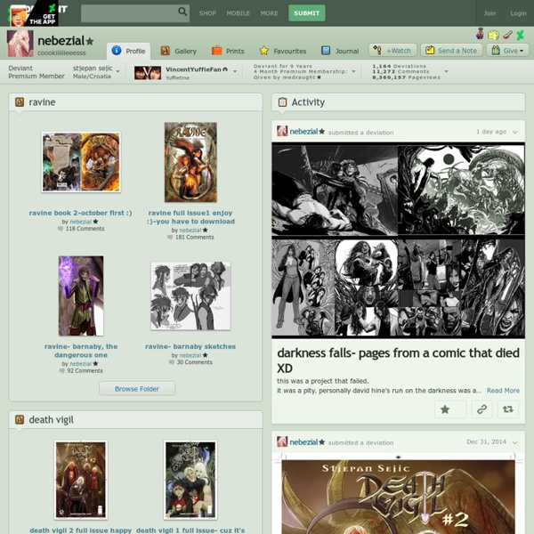Open barnaby the dangerous one thumbnail

click(x=81, y=296)
